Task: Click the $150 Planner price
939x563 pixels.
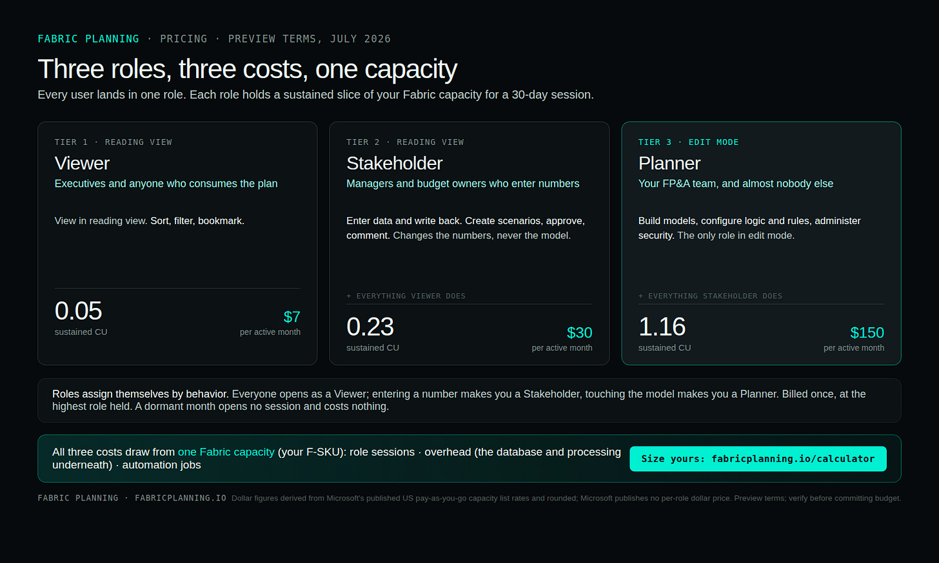Action: (x=867, y=332)
